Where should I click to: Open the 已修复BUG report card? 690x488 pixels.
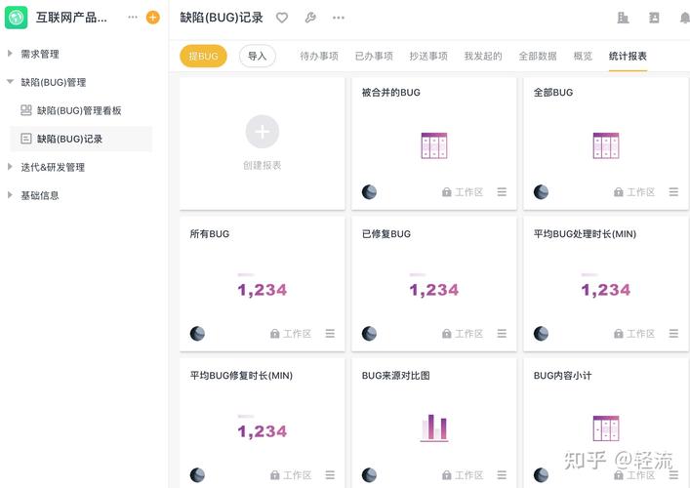coord(434,283)
